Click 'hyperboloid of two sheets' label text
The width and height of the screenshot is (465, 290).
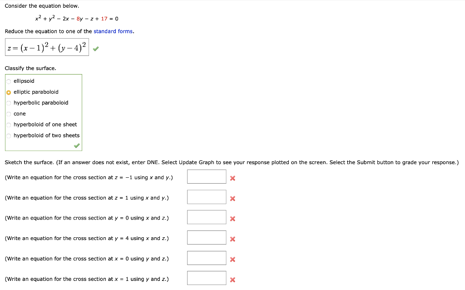[47, 135]
